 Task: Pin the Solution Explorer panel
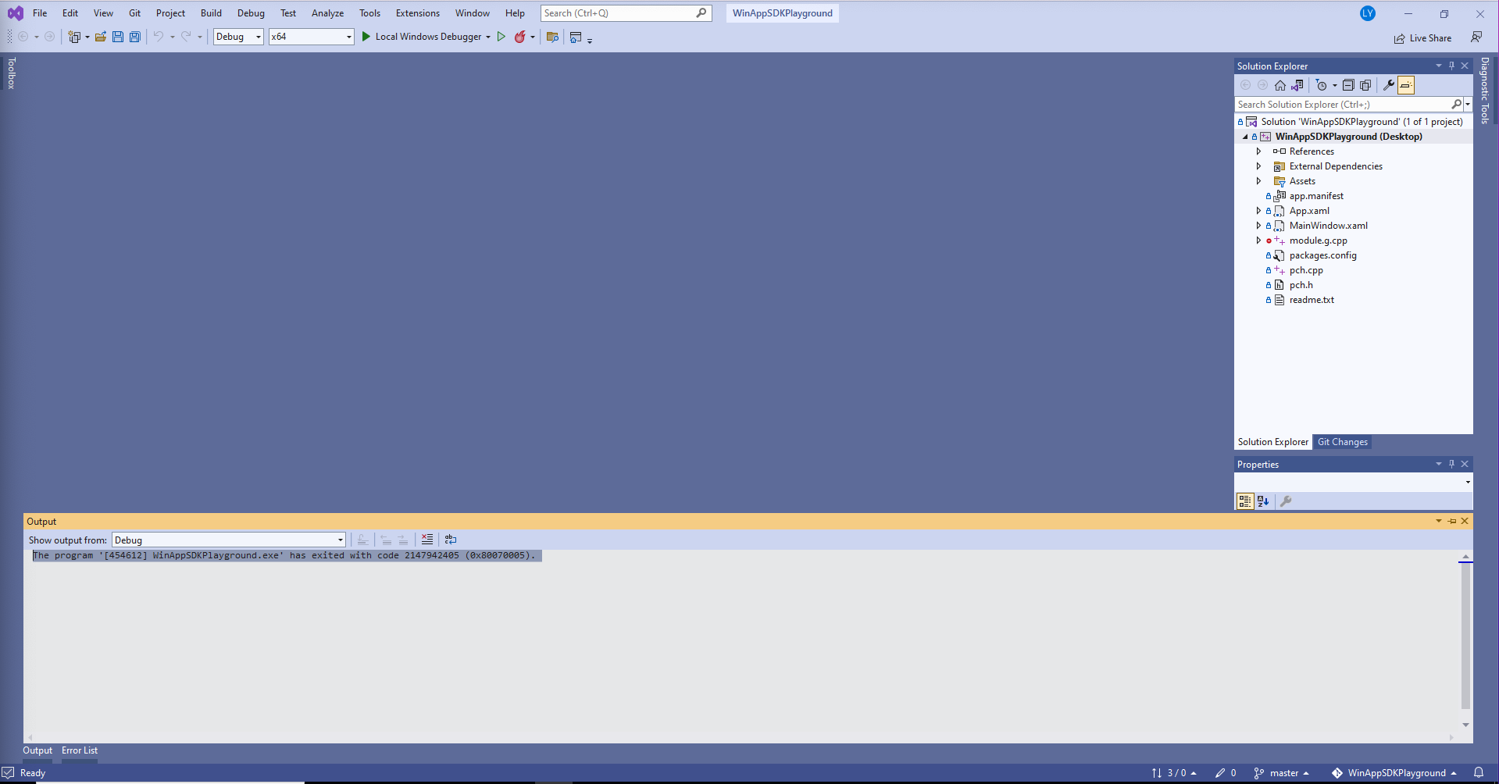[1451, 66]
